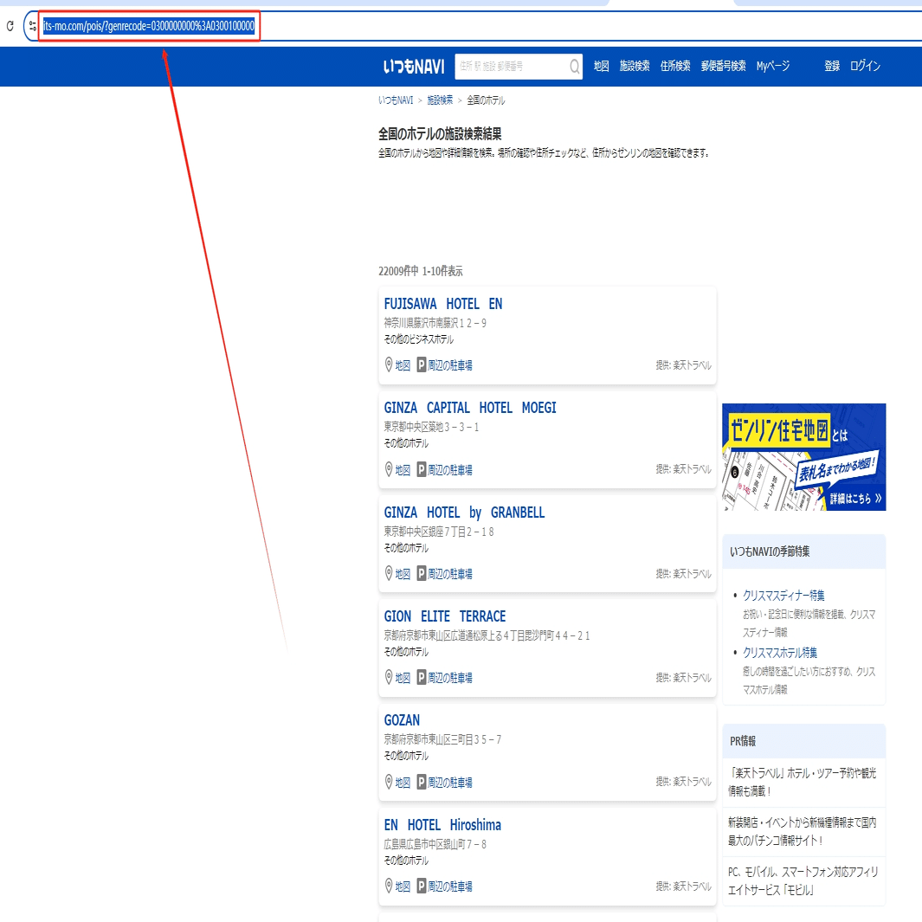
Task: Click parking icon for GOZAN
Action: coord(422,782)
